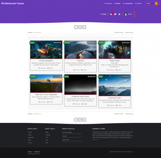Click the Featured badge on Swiper Slider card

tap(101, 43)
